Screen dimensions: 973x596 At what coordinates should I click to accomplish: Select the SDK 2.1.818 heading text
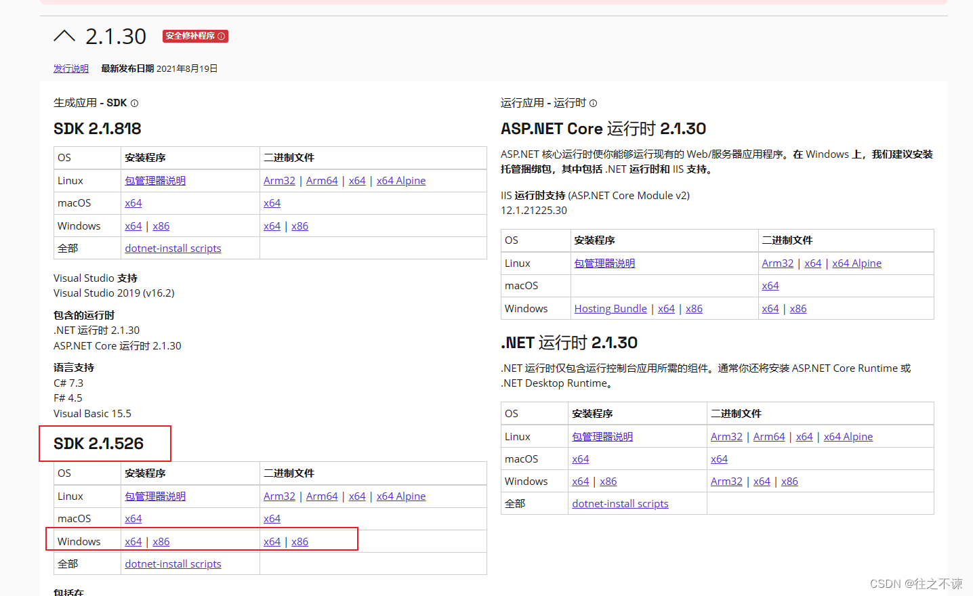98,129
